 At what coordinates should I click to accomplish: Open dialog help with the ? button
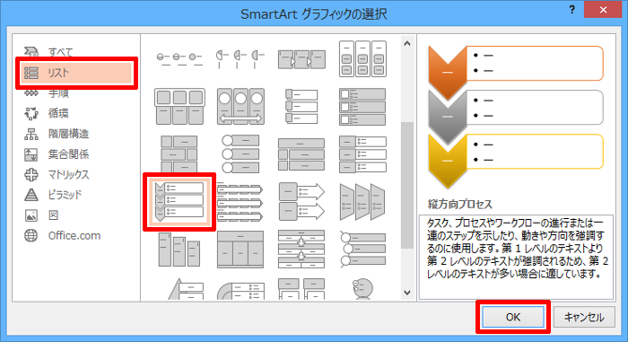coord(571,10)
